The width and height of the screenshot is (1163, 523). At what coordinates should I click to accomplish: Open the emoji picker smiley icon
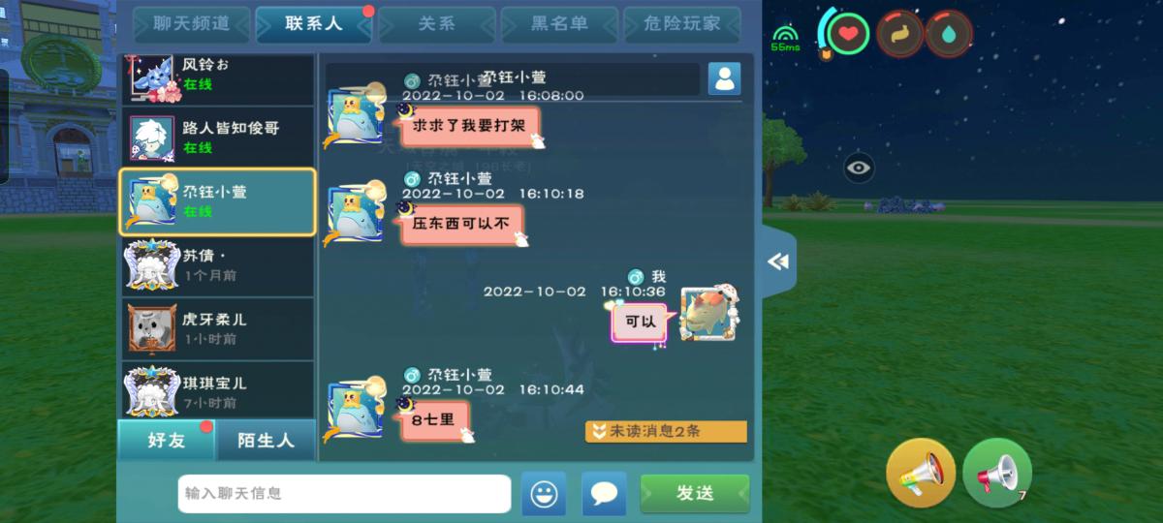coord(544,494)
